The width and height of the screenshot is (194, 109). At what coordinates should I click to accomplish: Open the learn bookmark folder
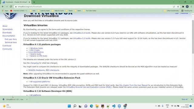(78, 11)
